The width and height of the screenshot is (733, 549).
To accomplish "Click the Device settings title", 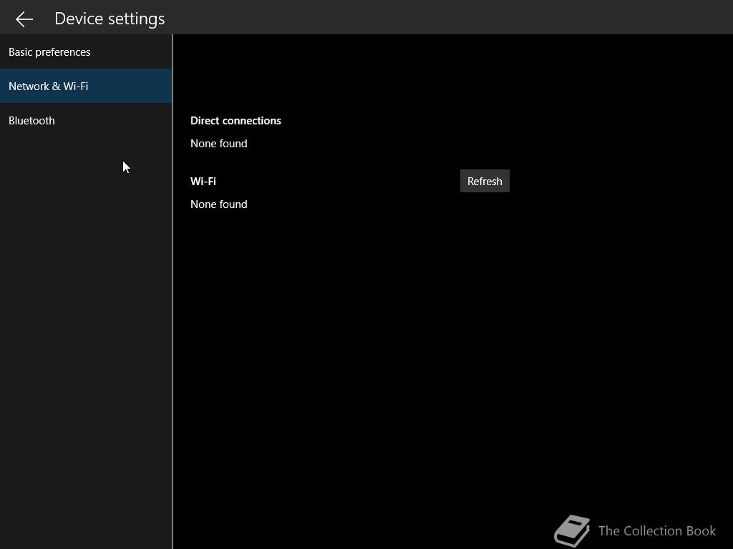I will tap(110, 19).
